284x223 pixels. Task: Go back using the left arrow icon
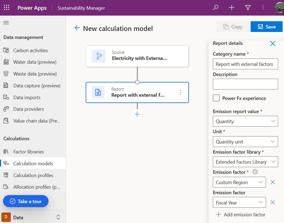point(77,28)
